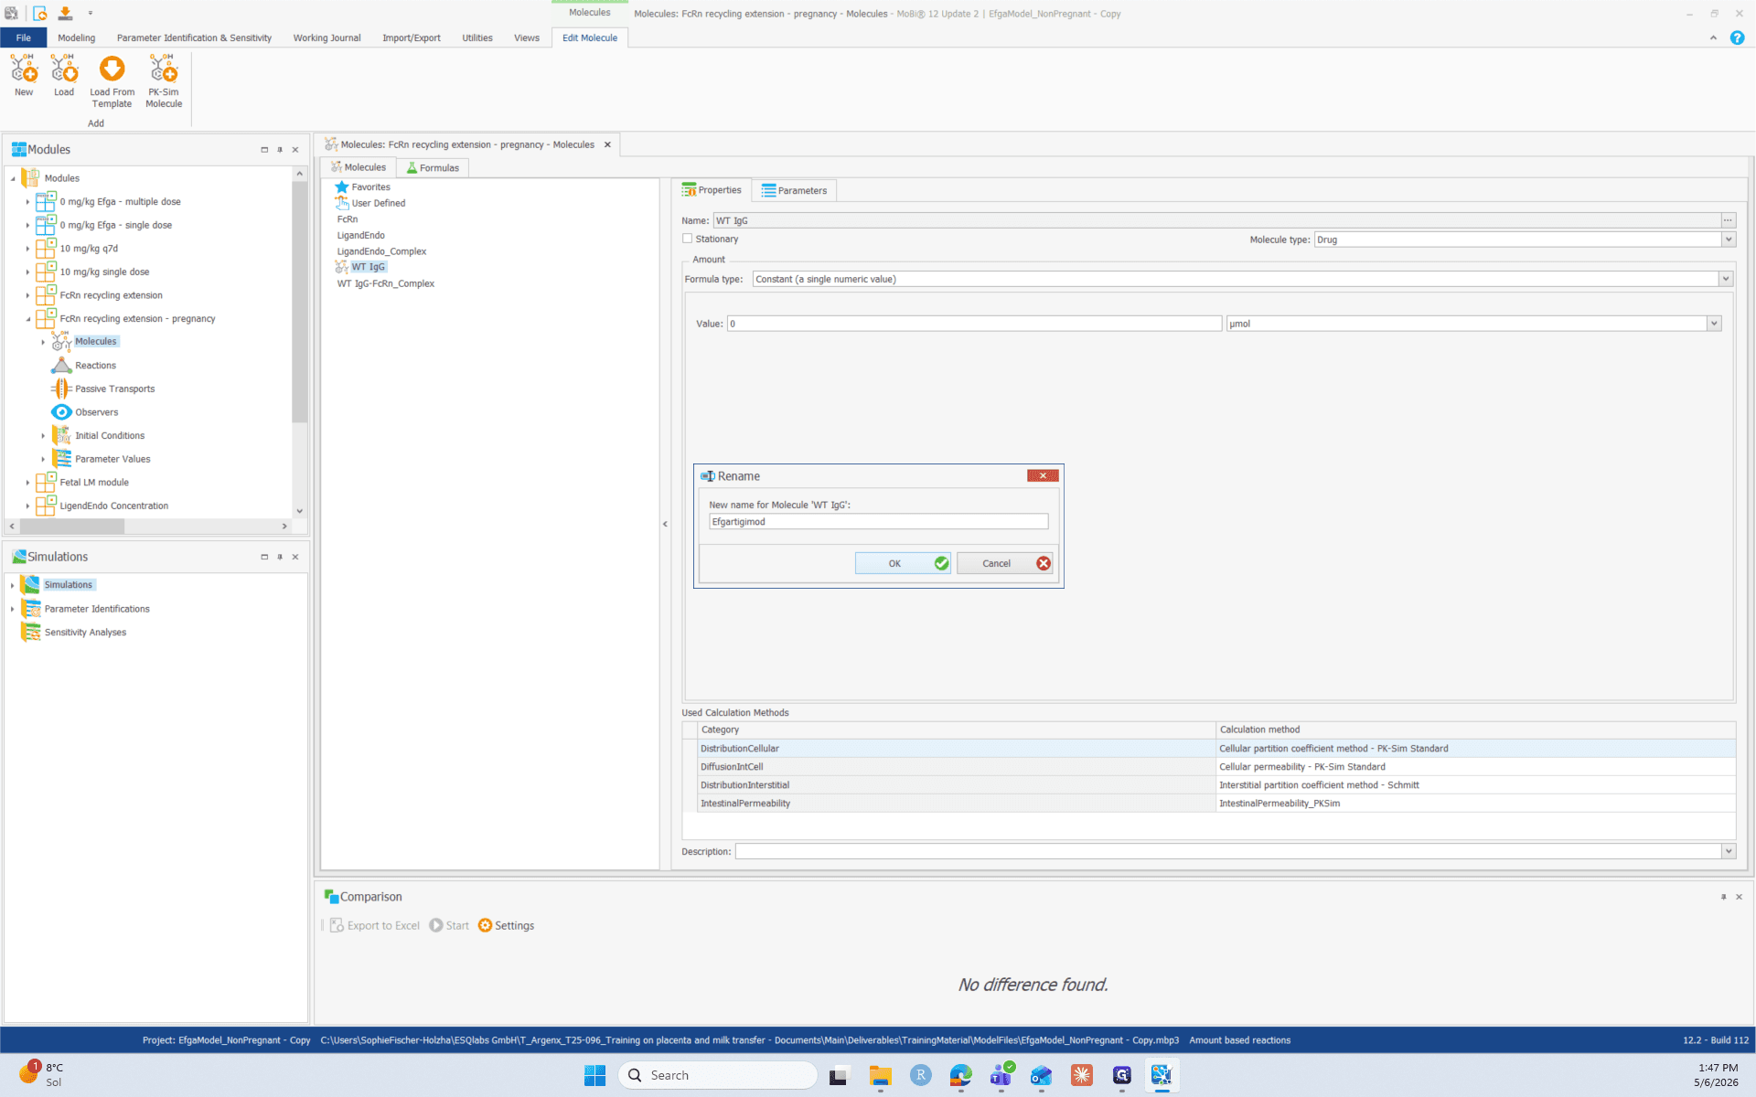
Task: Click the Settings gear in Comparison panel
Action: point(486,925)
